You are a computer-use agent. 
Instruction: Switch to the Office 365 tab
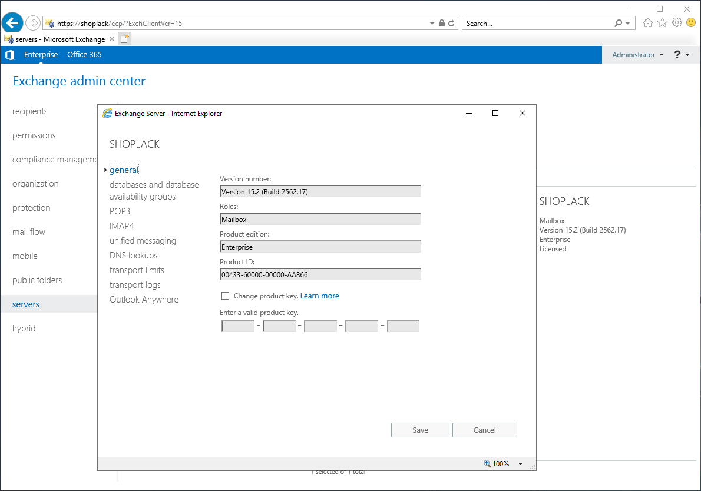pyautogui.click(x=84, y=55)
